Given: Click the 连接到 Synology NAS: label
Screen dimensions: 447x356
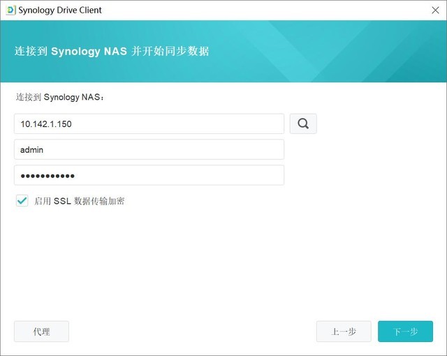Looking at the screenshot, I should click(60, 97).
